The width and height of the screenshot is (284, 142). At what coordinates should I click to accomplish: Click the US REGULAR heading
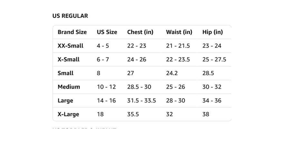[70, 16]
